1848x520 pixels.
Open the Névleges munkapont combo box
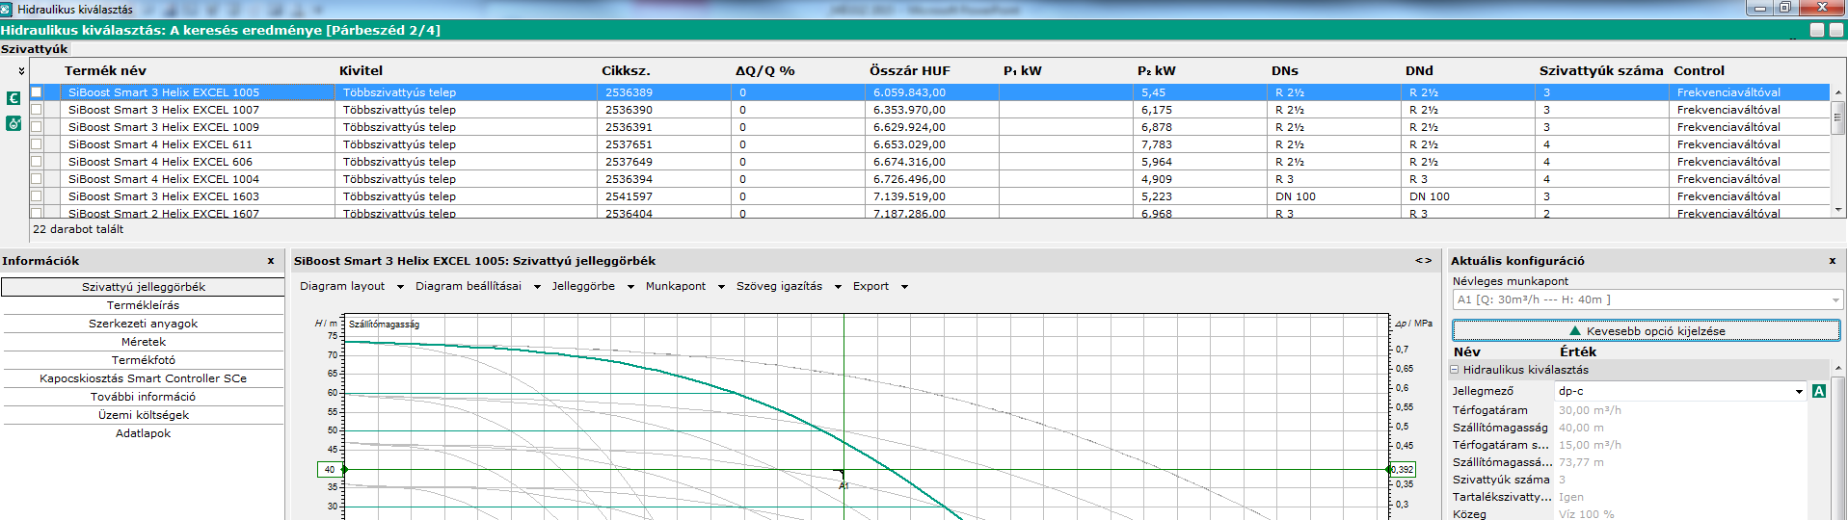1647,299
